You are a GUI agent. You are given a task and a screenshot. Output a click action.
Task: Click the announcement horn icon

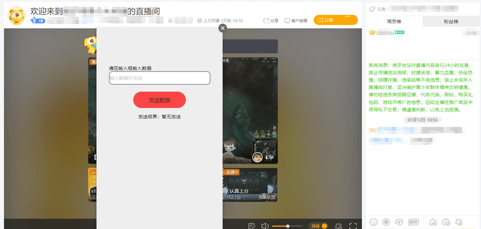[x=372, y=9]
